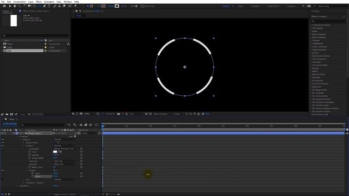This screenshot has height=196, width=349.
Task: Open the Effect menu
Action: click(x=39, y=2)
